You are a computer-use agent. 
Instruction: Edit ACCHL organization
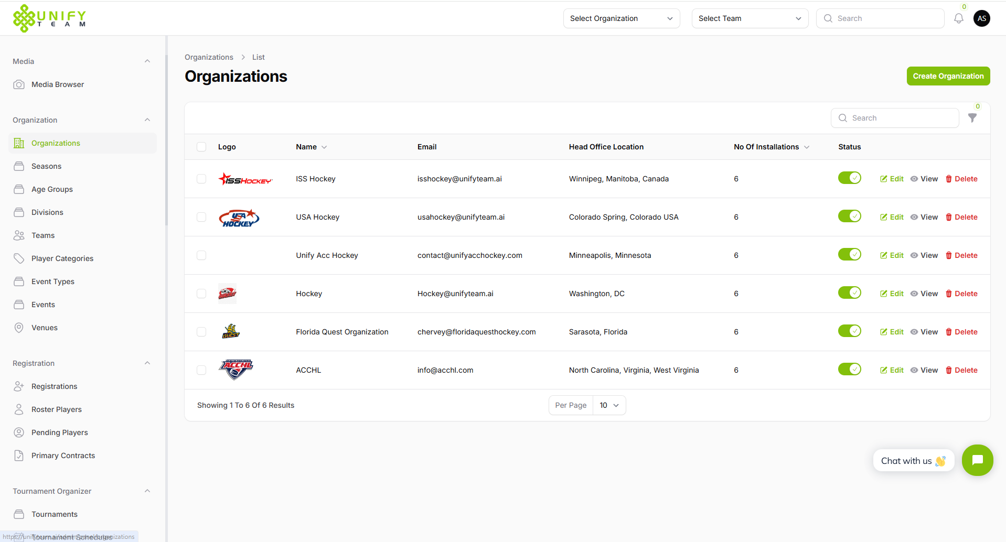pos(892,370)
